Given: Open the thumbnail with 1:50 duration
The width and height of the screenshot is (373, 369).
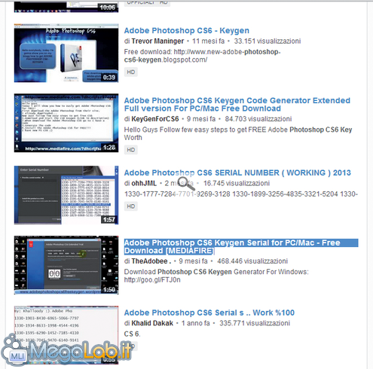Looking at the screenshot, I should tap(66, 265).
